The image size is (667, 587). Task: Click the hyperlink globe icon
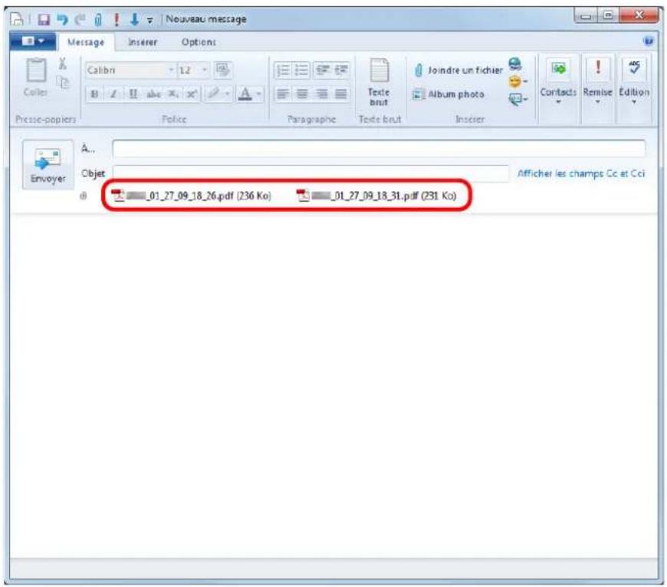[x=515, y=64]
